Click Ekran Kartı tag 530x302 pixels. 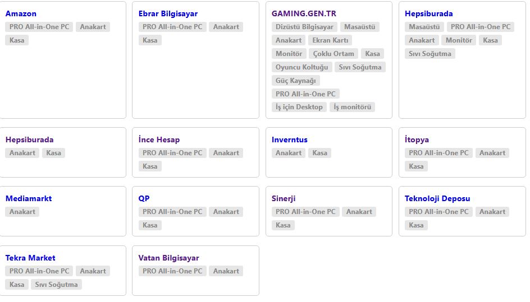tap(330, 40)
